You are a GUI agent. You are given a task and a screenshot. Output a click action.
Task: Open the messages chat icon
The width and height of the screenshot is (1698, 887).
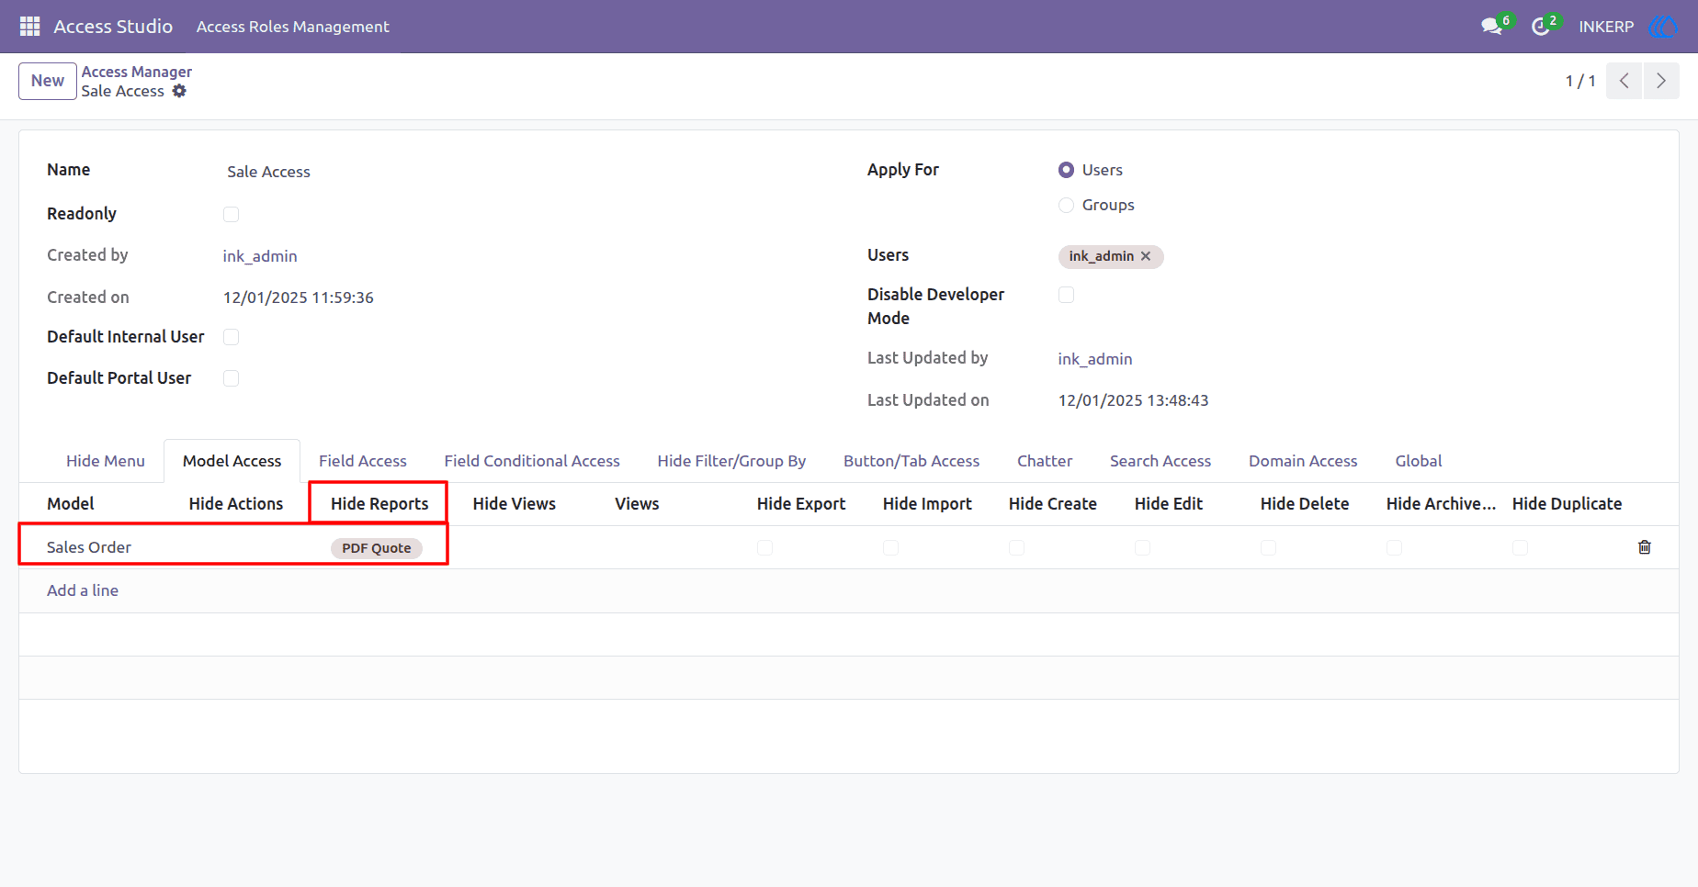[1491, 27]
